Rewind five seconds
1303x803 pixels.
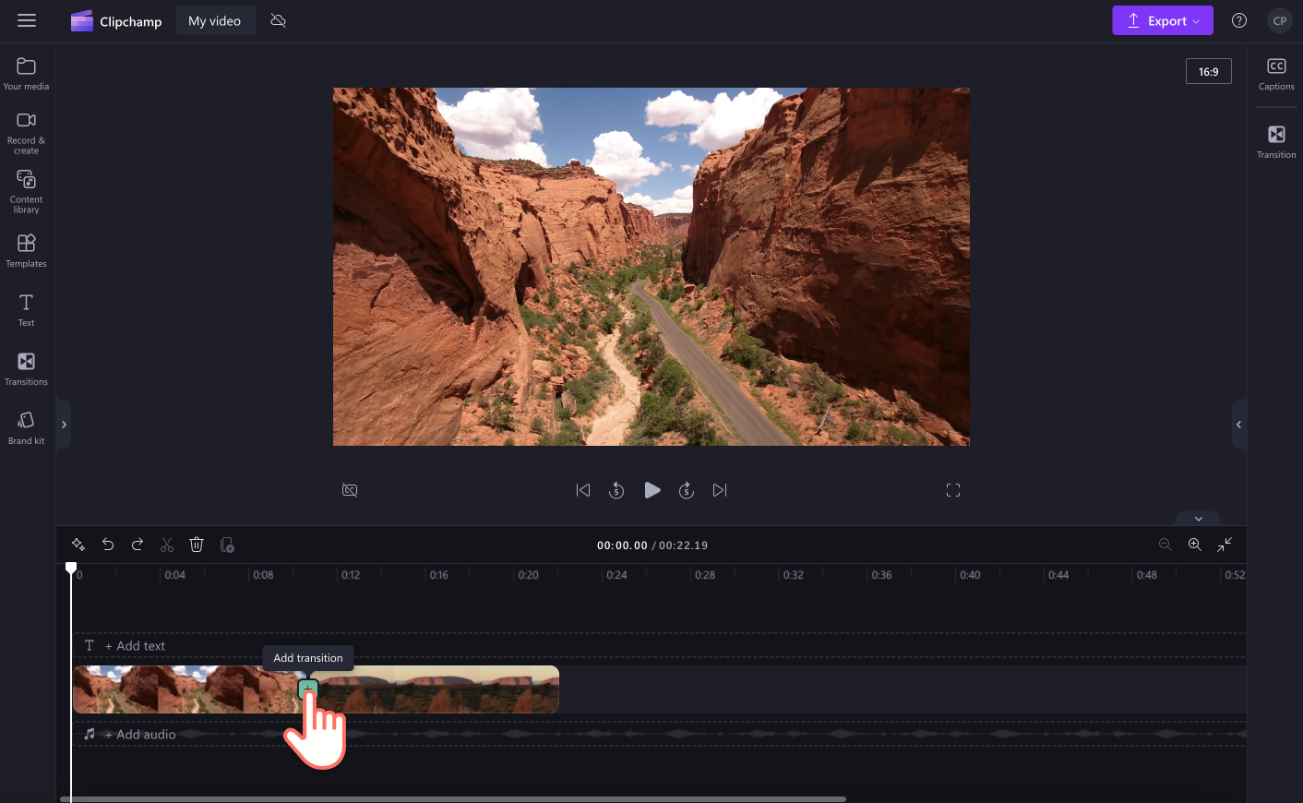tap(616, 490)
